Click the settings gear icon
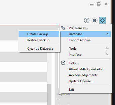115x105 pixels. (x=103, y=20)
